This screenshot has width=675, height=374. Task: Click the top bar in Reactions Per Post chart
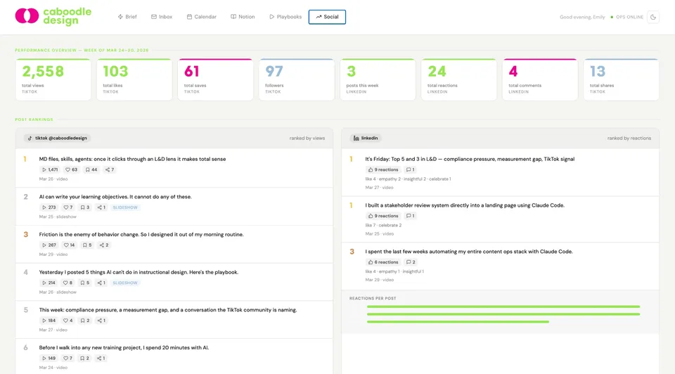(503, 307)
